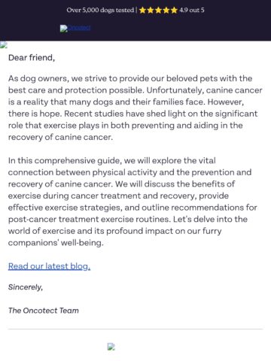Click the 'Over 5,000 dogs tested' text
The height and width of the screenshot is (361, 271).
[x=100, y=11]
